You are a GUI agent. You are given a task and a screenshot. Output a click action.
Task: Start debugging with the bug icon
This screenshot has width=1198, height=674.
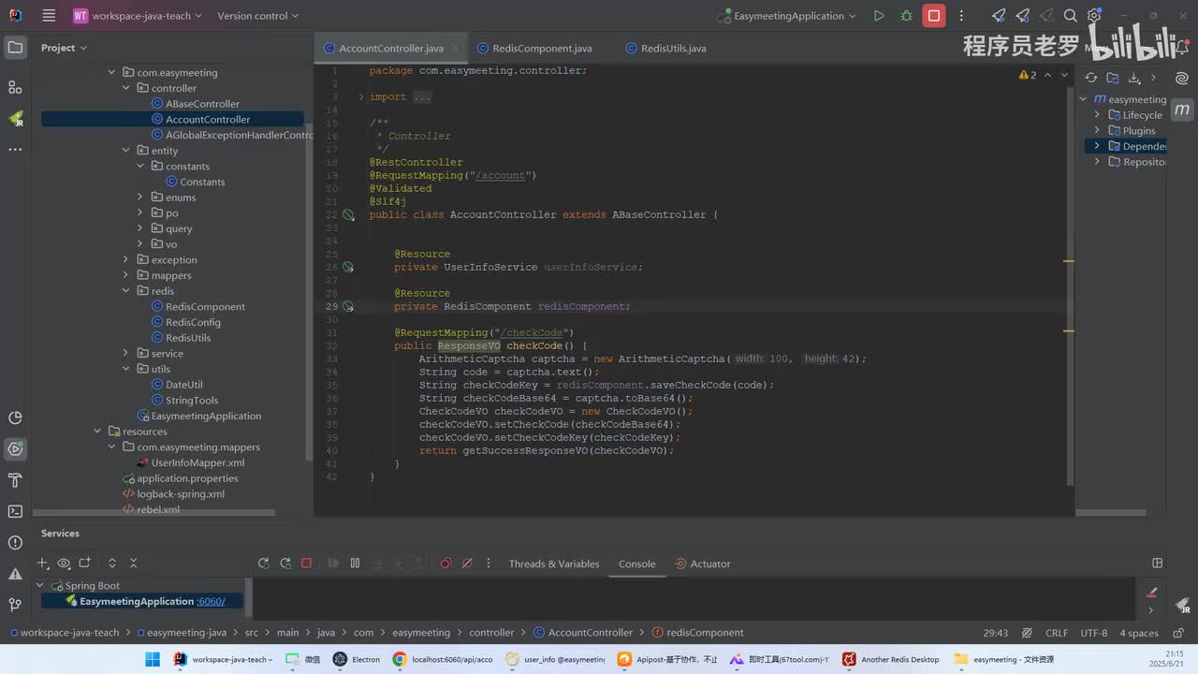pos(906,16)
